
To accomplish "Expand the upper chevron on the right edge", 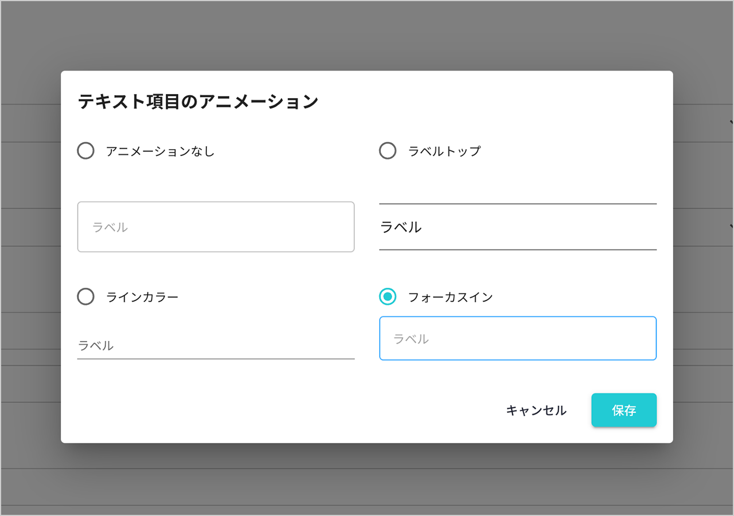I will [x=729, y=122].
